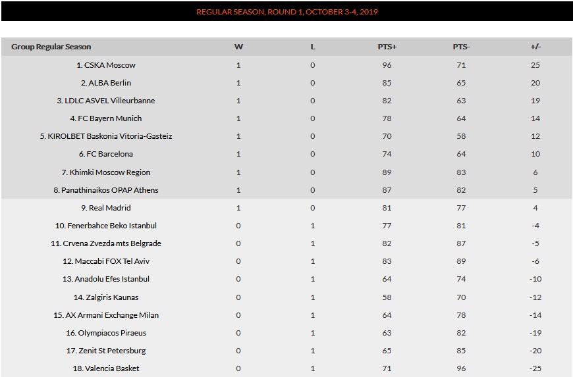This screenshot has height=377, width=573.
Task: Click KIROLBET Baskonia Vitoria-Gasteiz team name
Action: [x=106, y=136]
